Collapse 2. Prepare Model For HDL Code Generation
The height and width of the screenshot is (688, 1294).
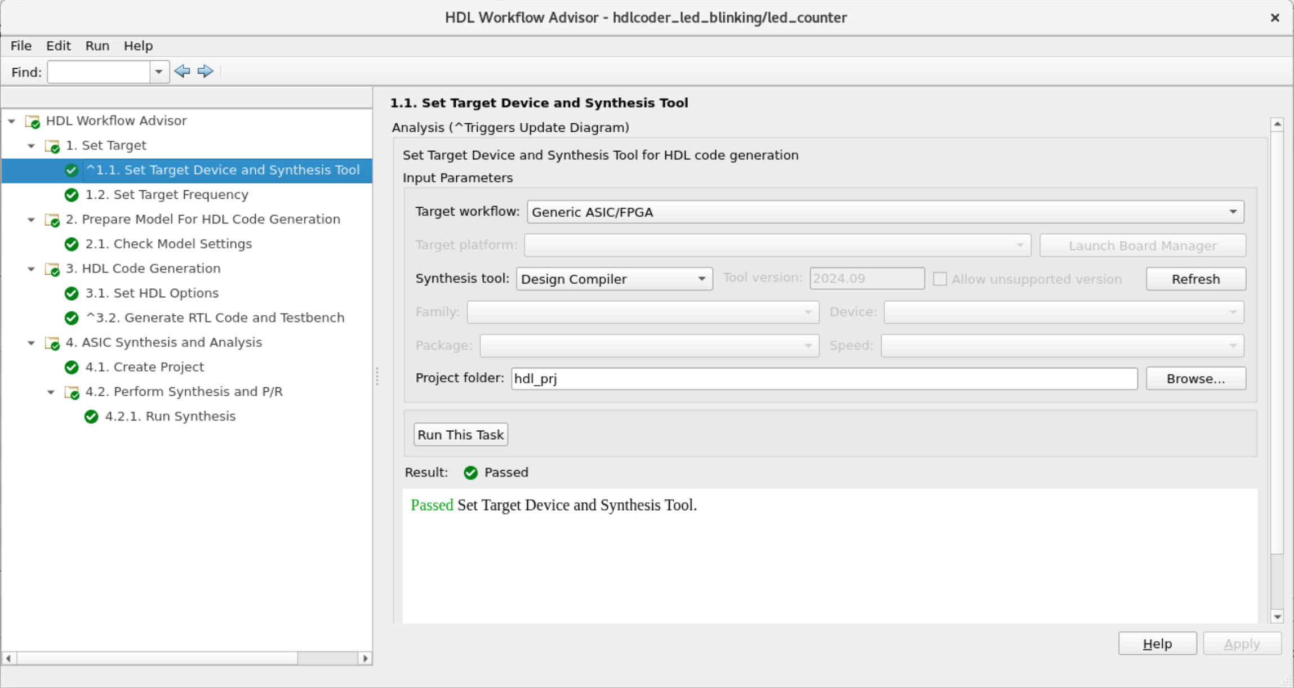pyautogui.click(x=32, y=220)
